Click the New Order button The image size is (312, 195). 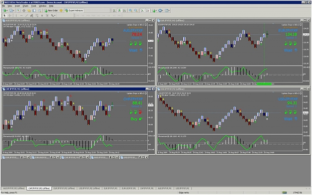coord(51,10)
